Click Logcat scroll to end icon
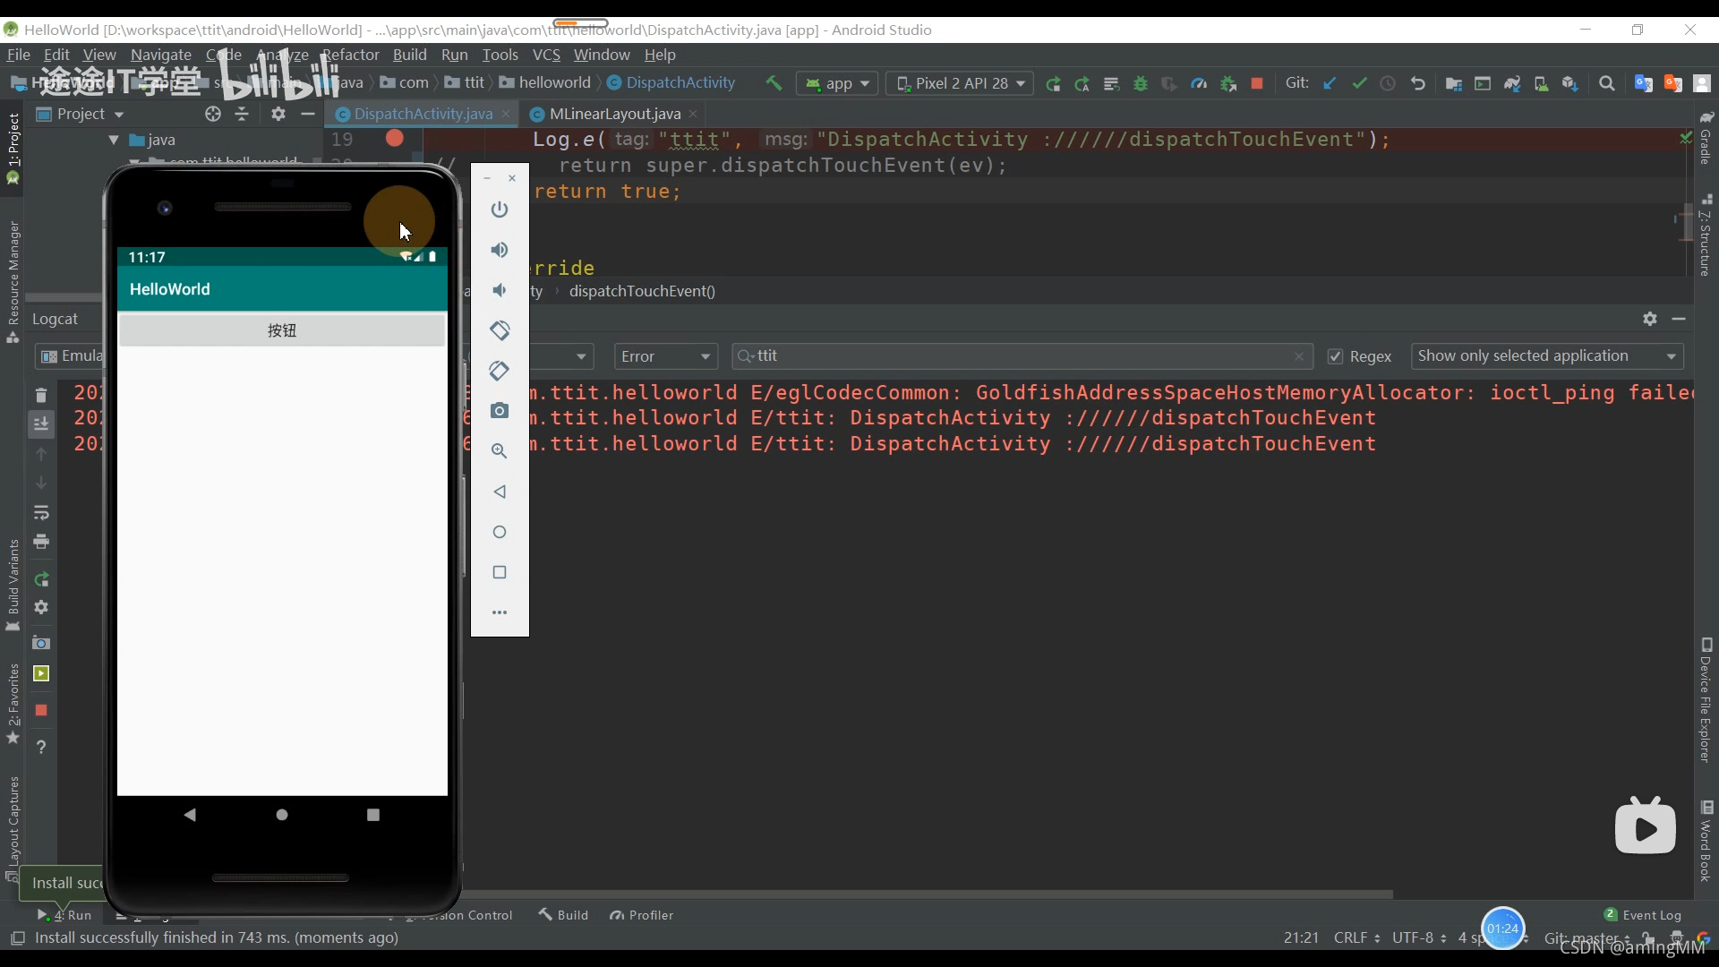 tap(41, 424)
